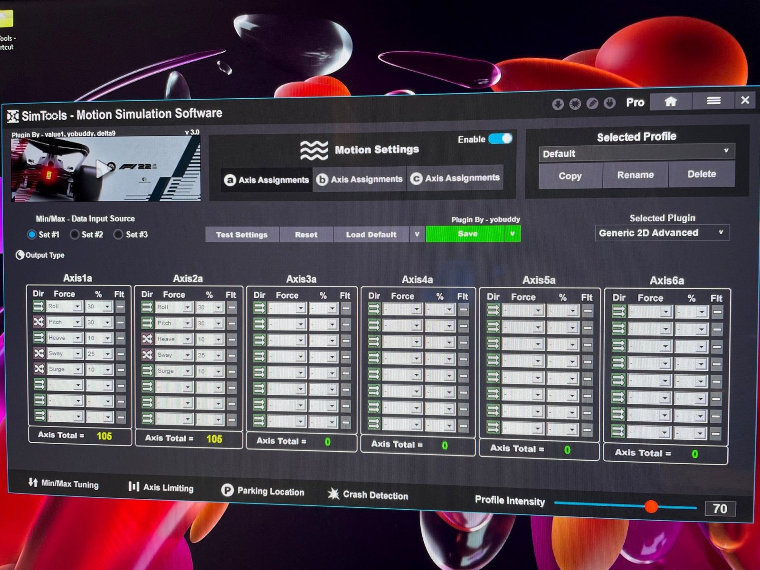Switch to the 'c' Axis Assignments tab
The width and height of the screenshot is (760, 570).
[x=455, y=178]
